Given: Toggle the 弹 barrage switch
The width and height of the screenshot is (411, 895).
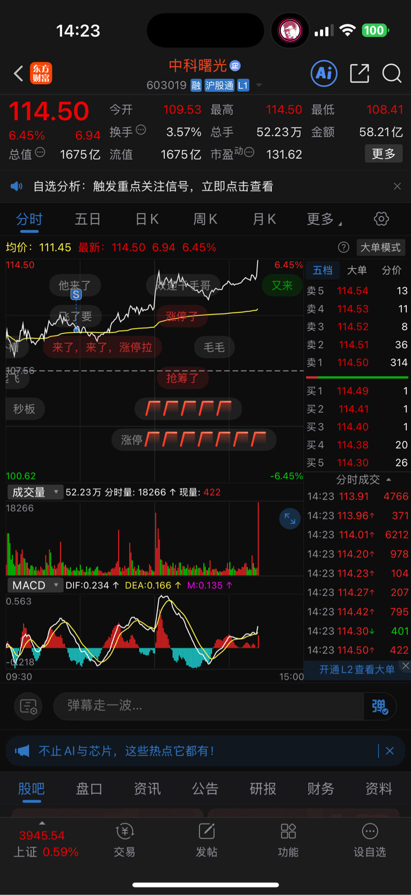Looking at the screenshot, I should [380, 706].
